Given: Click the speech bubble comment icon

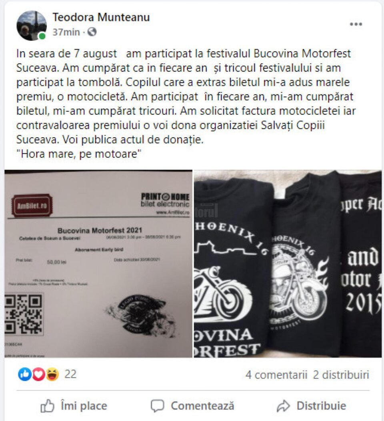Looking at the screenshot, I should coord(157,406).
